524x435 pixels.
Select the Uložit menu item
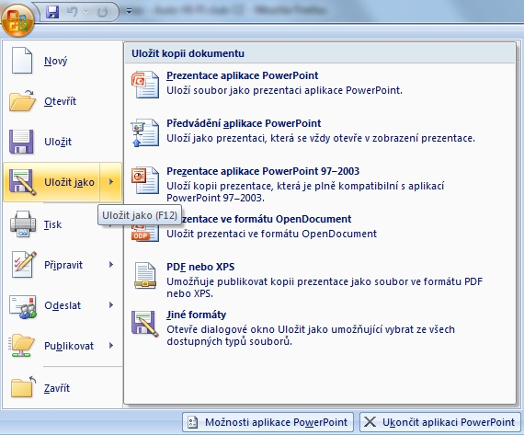coord(63,142)
